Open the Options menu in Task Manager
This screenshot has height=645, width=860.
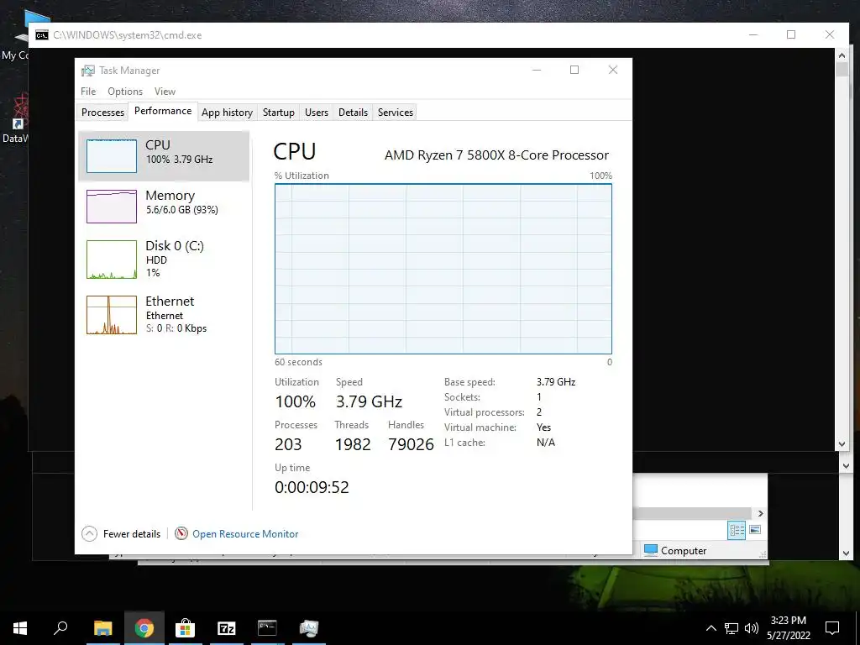[x=125, y=92]
